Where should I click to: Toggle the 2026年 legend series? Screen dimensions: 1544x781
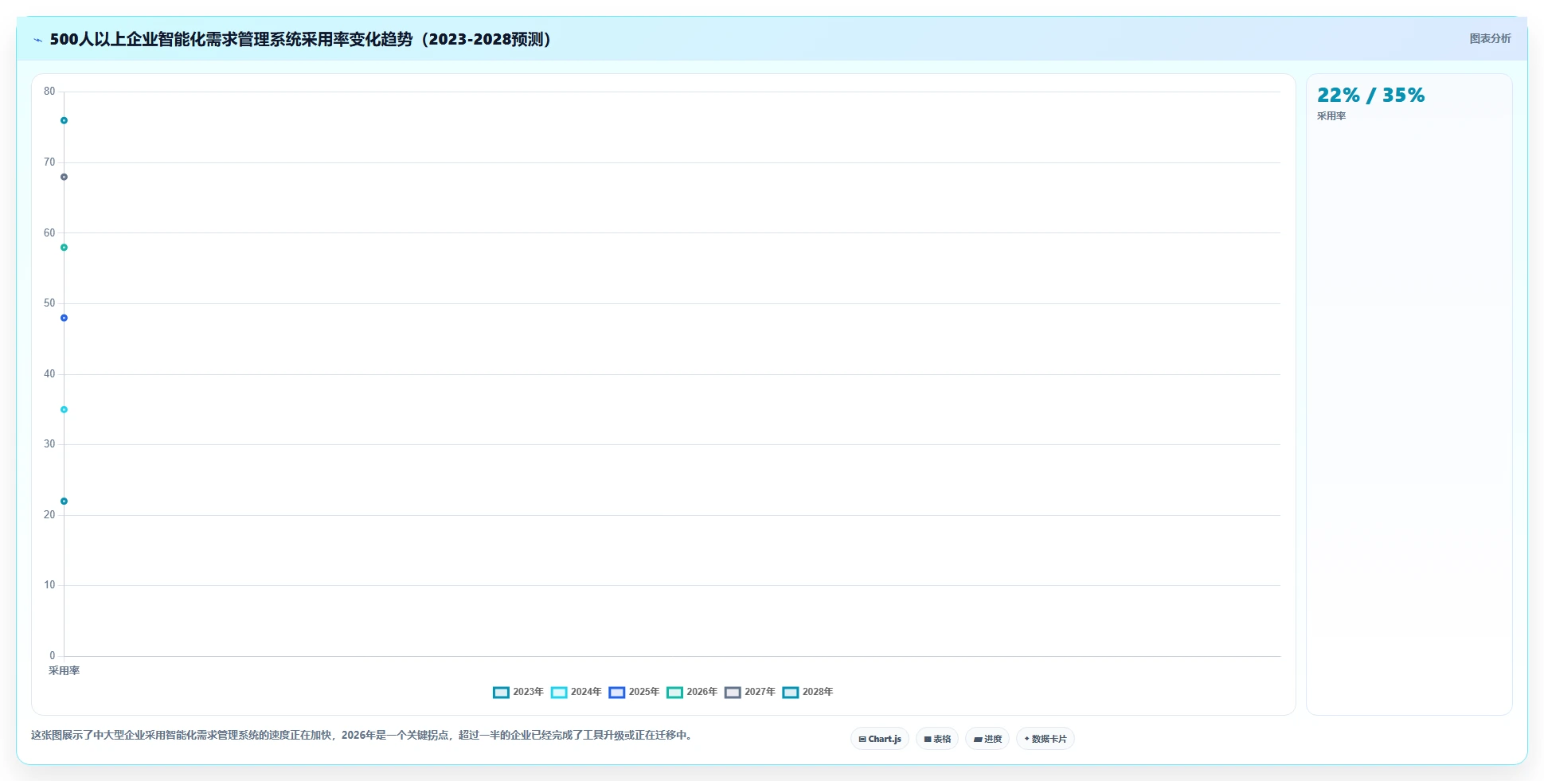tap(692, 692)
